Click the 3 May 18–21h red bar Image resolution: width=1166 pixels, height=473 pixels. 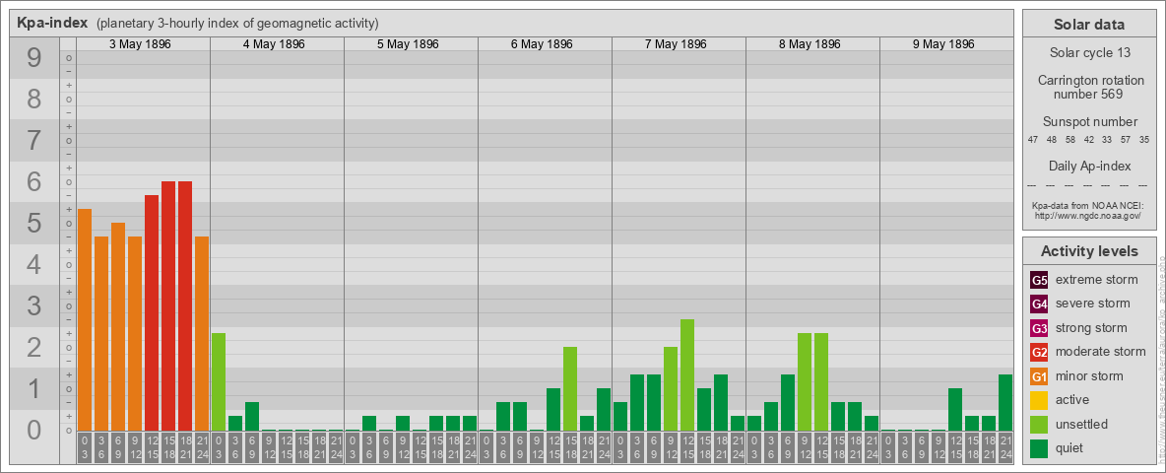coord(185,305)
